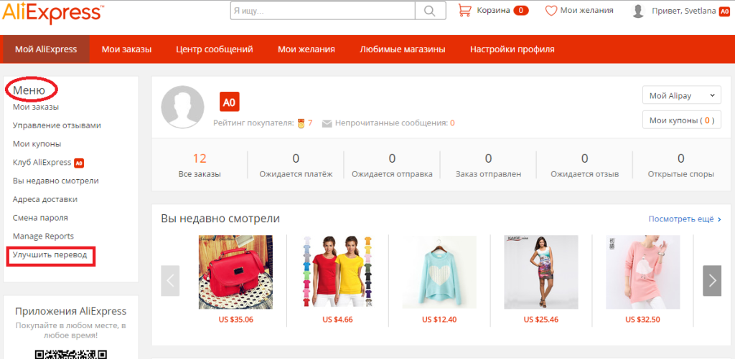
Task: Open the blue heart sweater thumbnail
Action: tap(439, 272)
